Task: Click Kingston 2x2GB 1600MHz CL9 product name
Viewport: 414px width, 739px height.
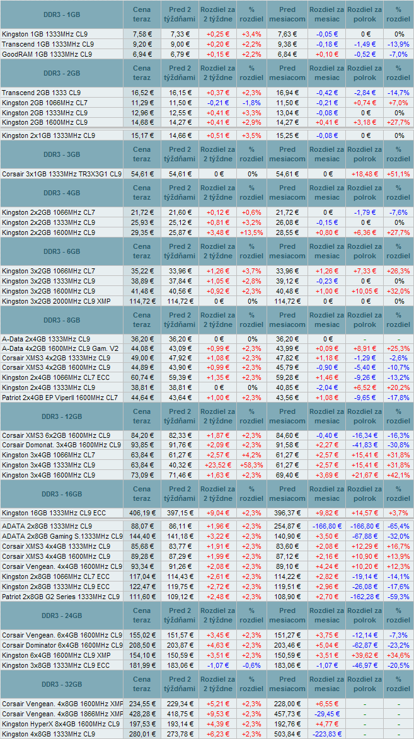Action: 49,233
